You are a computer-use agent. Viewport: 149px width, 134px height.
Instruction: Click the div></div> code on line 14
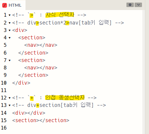click(29, 113)
